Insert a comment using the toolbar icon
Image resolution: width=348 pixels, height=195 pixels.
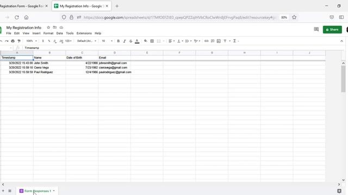point(213,41)
